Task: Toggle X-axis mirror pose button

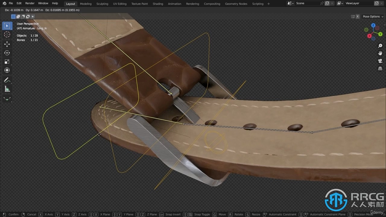Action: [358, 17]
